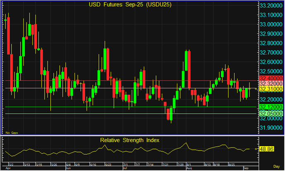Click the green 32.12000 support label
Viewport: 285px width, 171px height.
(270, 107)
